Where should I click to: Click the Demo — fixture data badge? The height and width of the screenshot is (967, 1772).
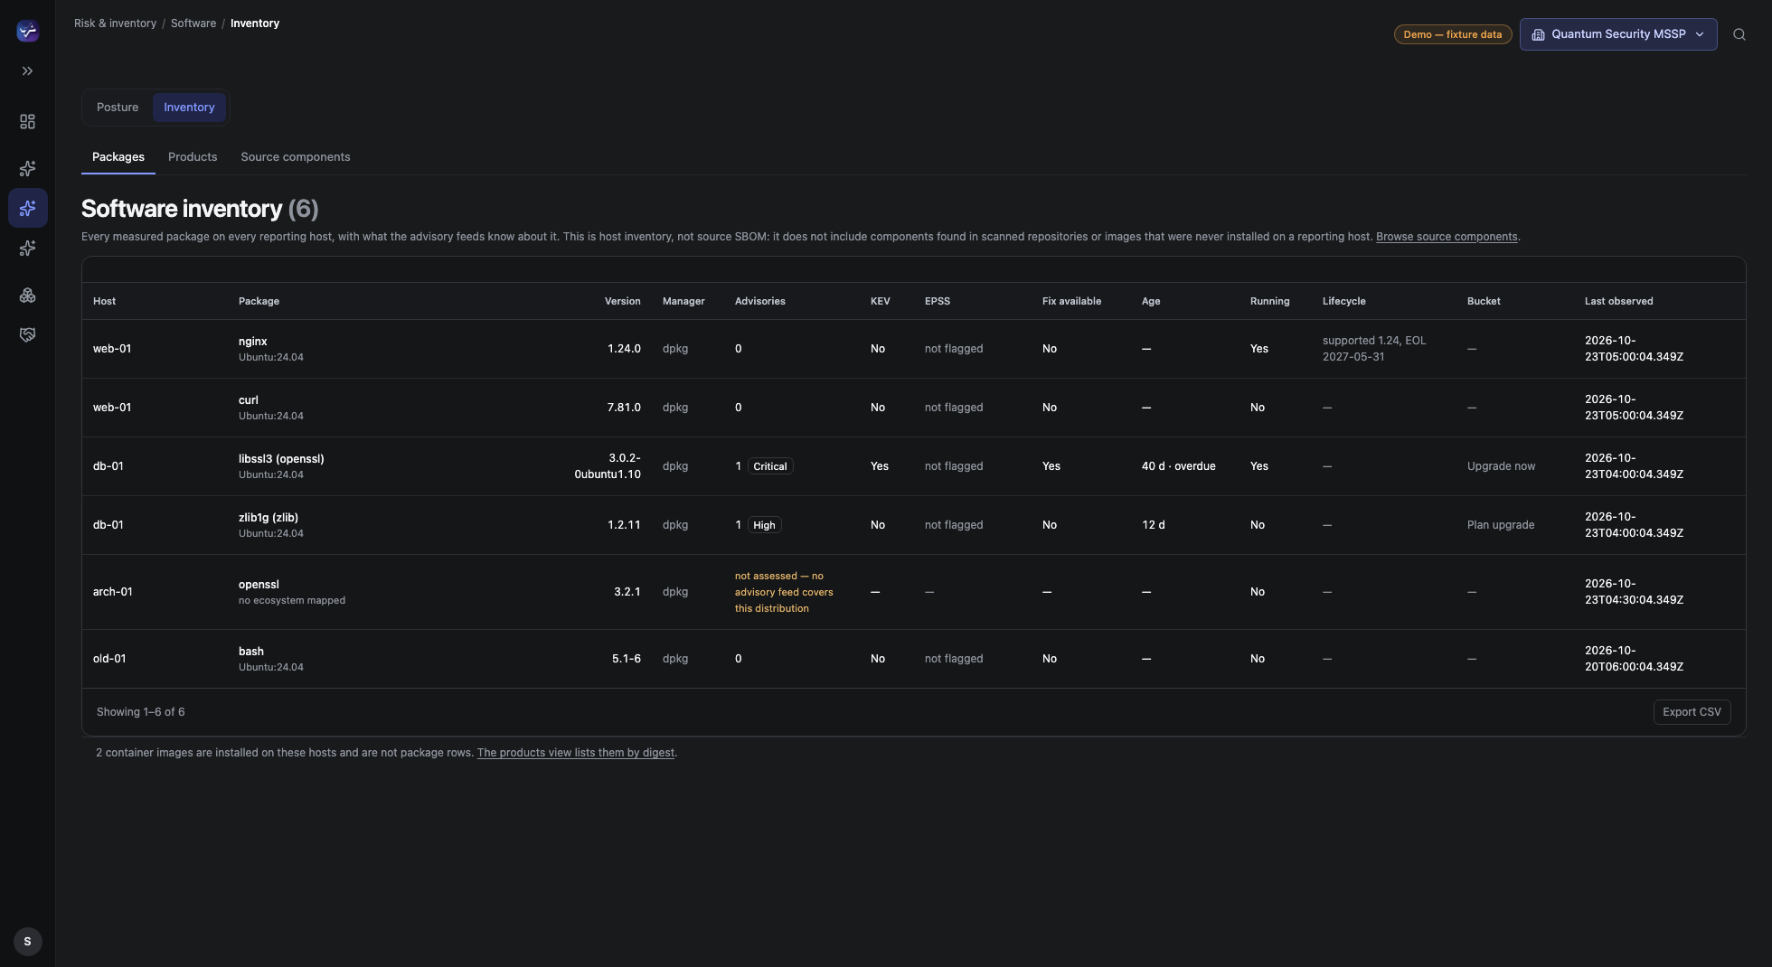pos(1452,34)
